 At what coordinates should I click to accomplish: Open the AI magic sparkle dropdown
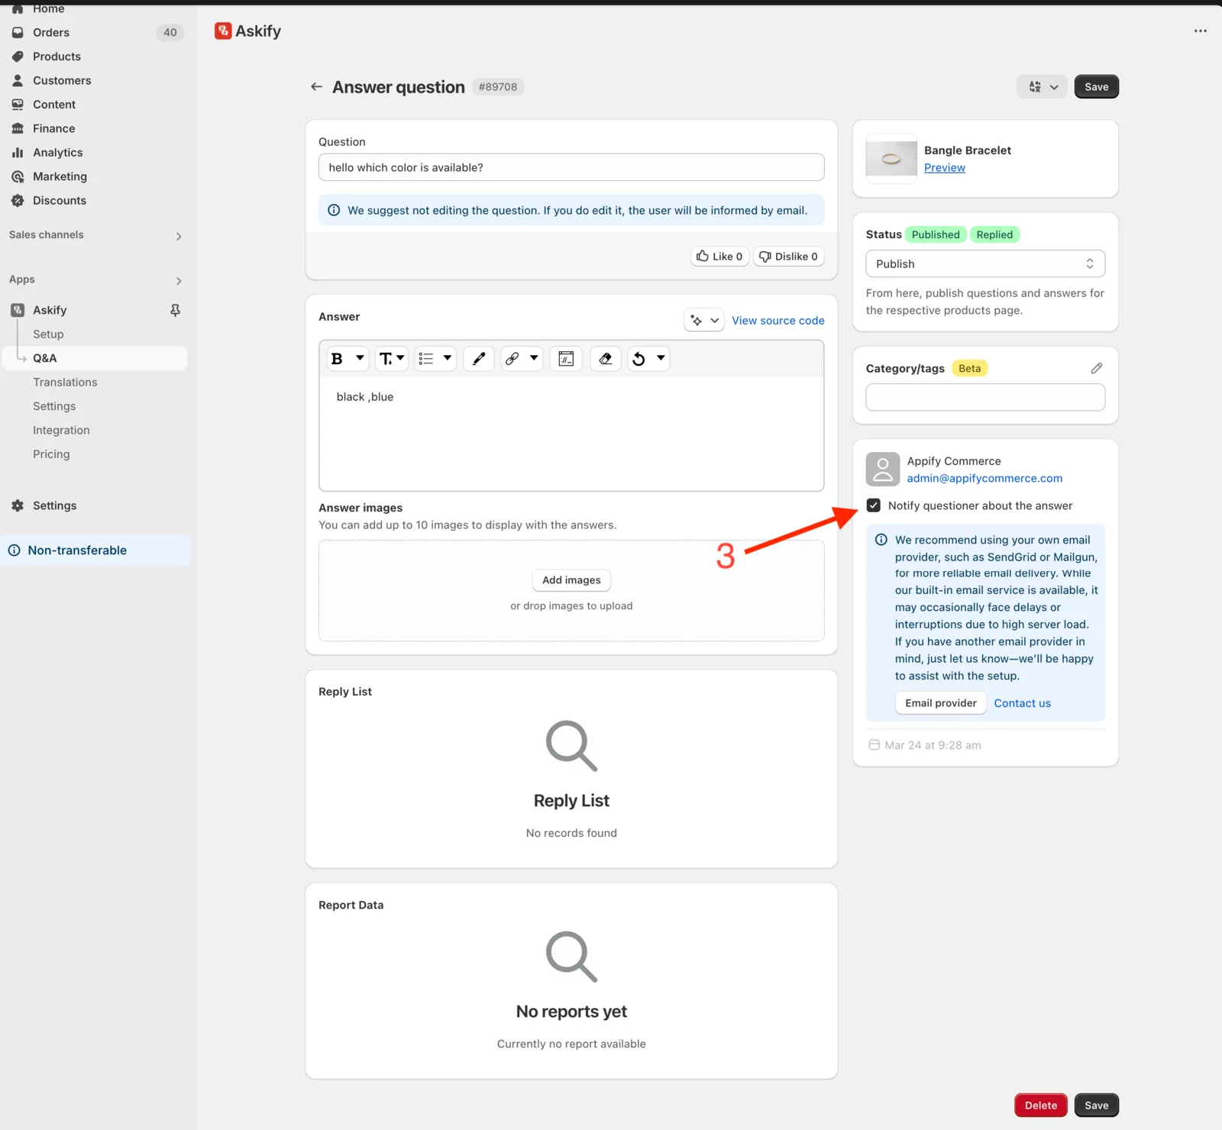pyautogui.click(x=704, y=321)
